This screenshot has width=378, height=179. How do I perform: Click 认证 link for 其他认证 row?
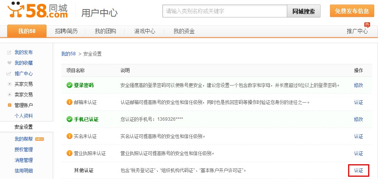pos(358,171)
